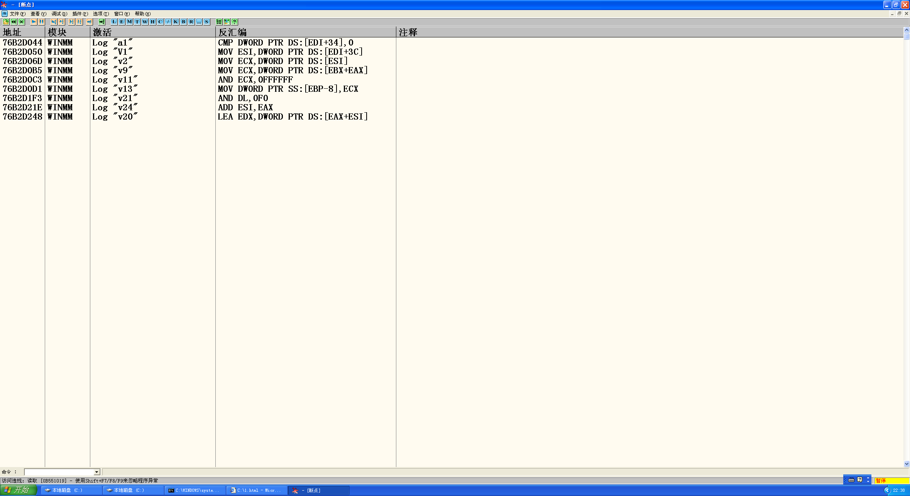Open the CPU window C icon
The width and height of the screenshot is (910, 496).
[x=160, y=22]
